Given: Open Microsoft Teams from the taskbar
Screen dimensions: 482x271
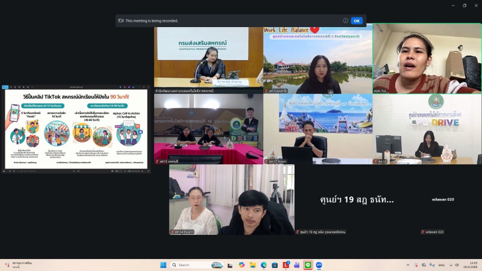Looking at the screenshot, I should pyautogui.click(x=296, y=265).
